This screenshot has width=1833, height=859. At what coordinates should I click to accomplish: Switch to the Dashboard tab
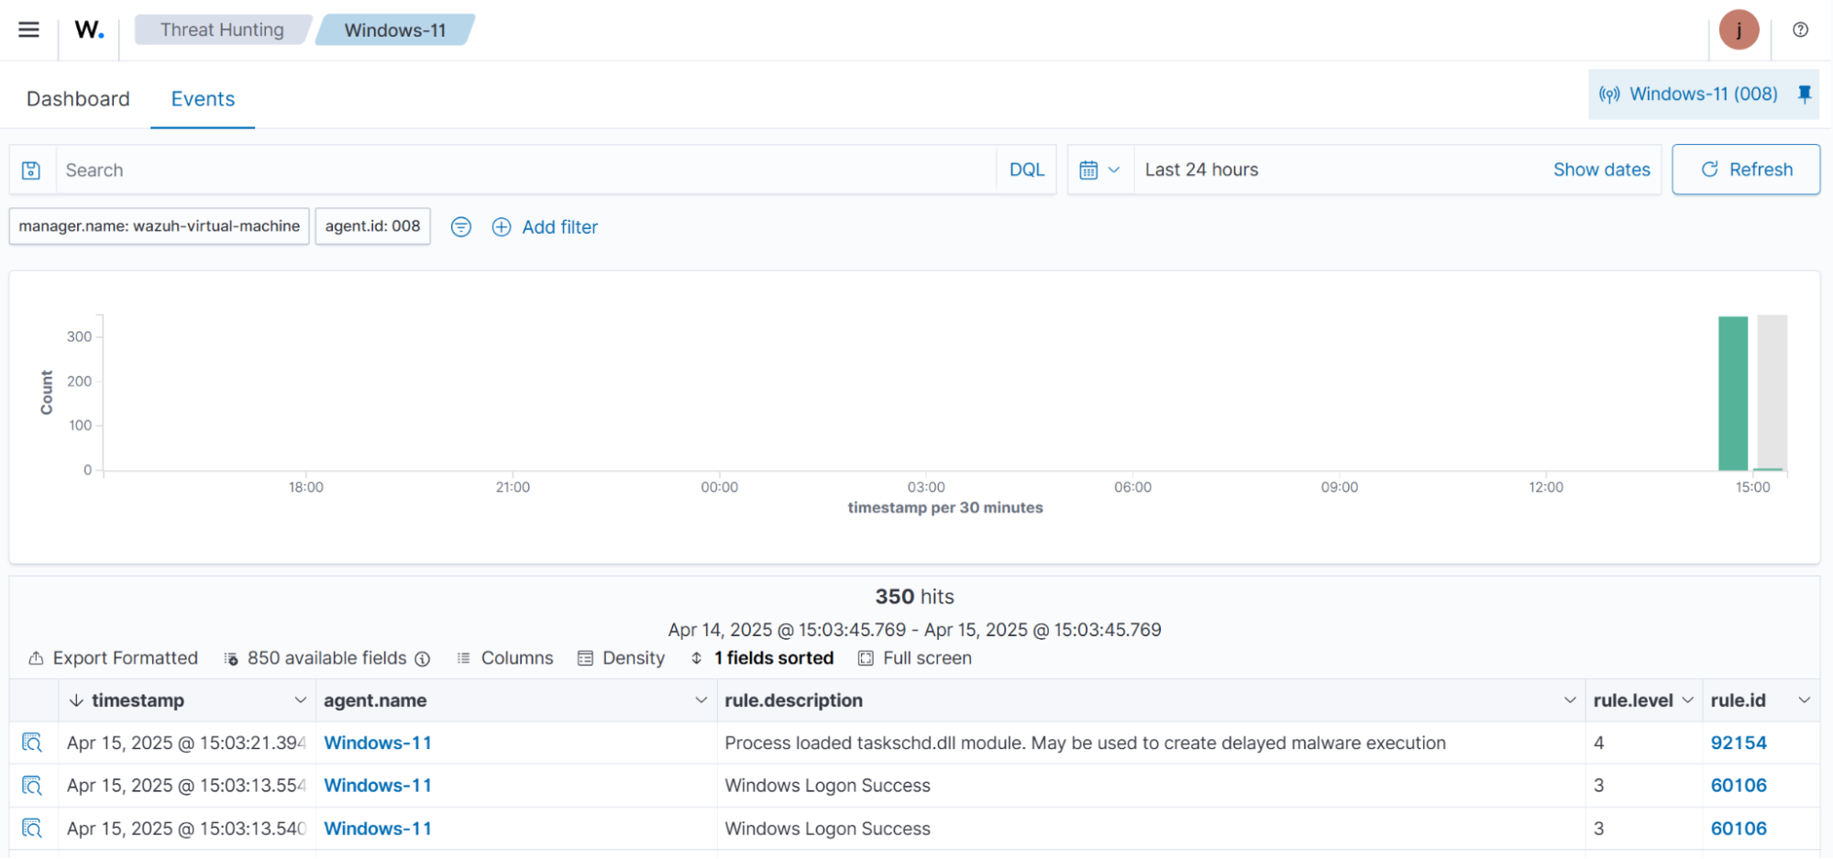click(78, 99)
